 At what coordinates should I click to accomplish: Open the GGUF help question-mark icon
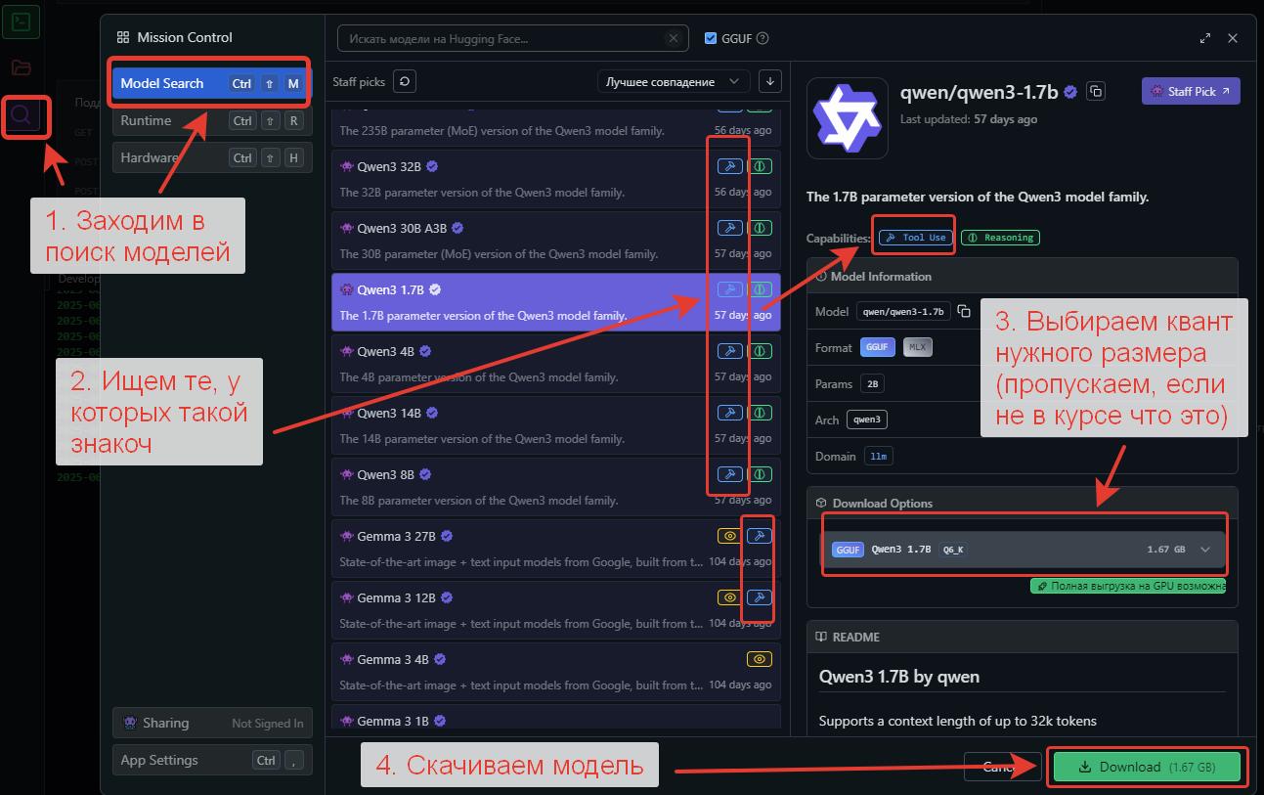pos(763,38)
